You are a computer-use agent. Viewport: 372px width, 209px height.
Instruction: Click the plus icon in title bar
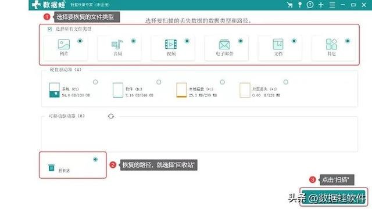pyautogui.click(x=321, y=5)
